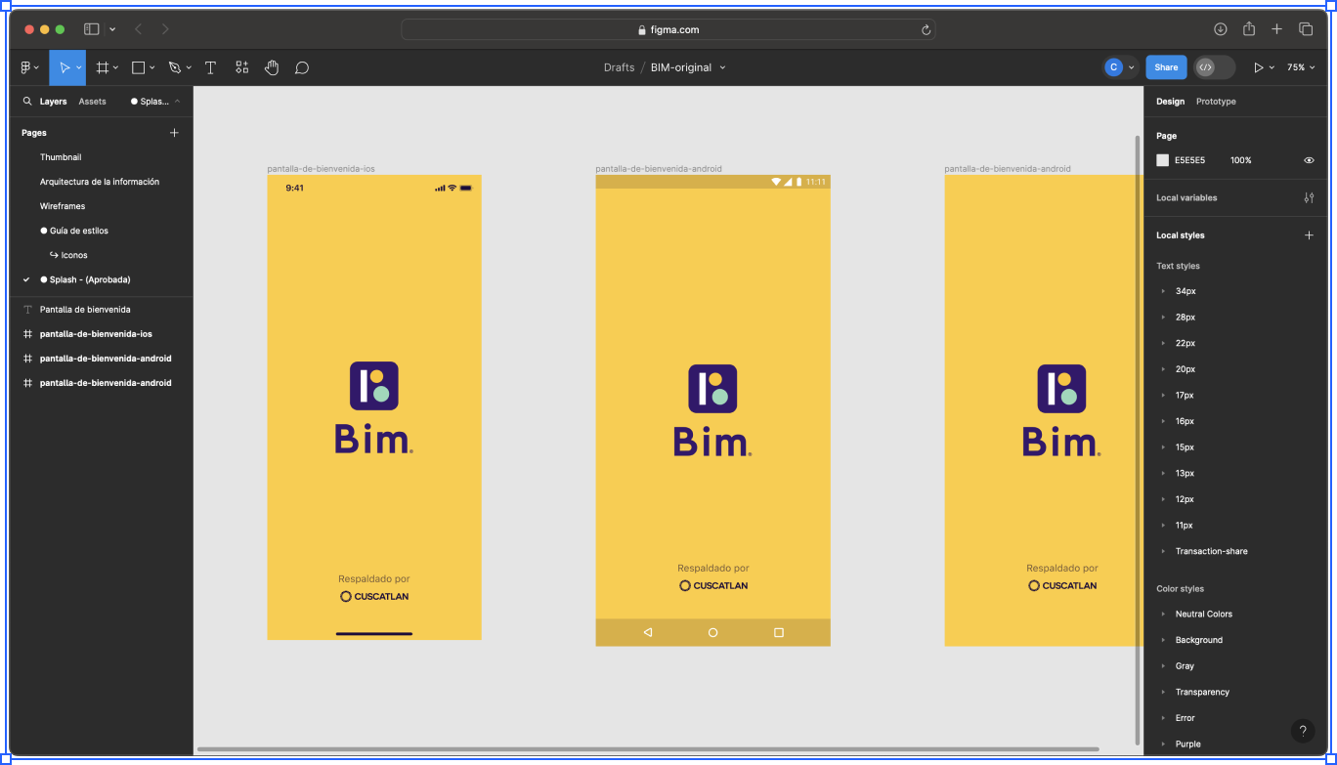Click the horizontal canvas scrollbar

point(647,749)
